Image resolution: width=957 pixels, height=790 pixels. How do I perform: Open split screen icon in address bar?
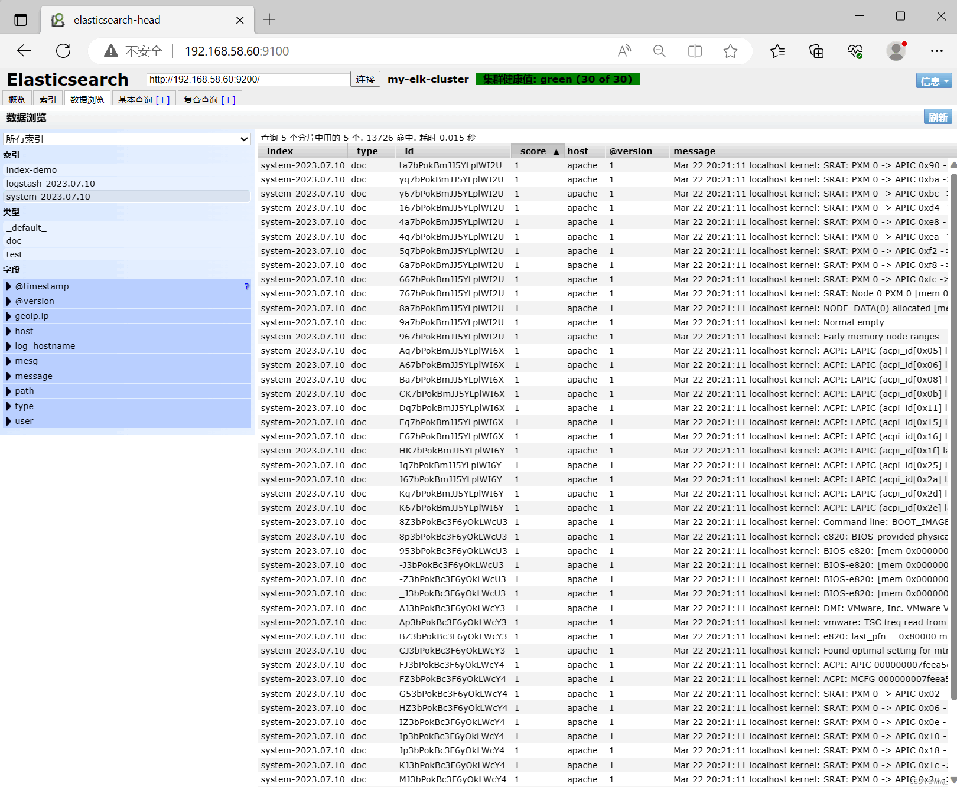click(695, 51)
